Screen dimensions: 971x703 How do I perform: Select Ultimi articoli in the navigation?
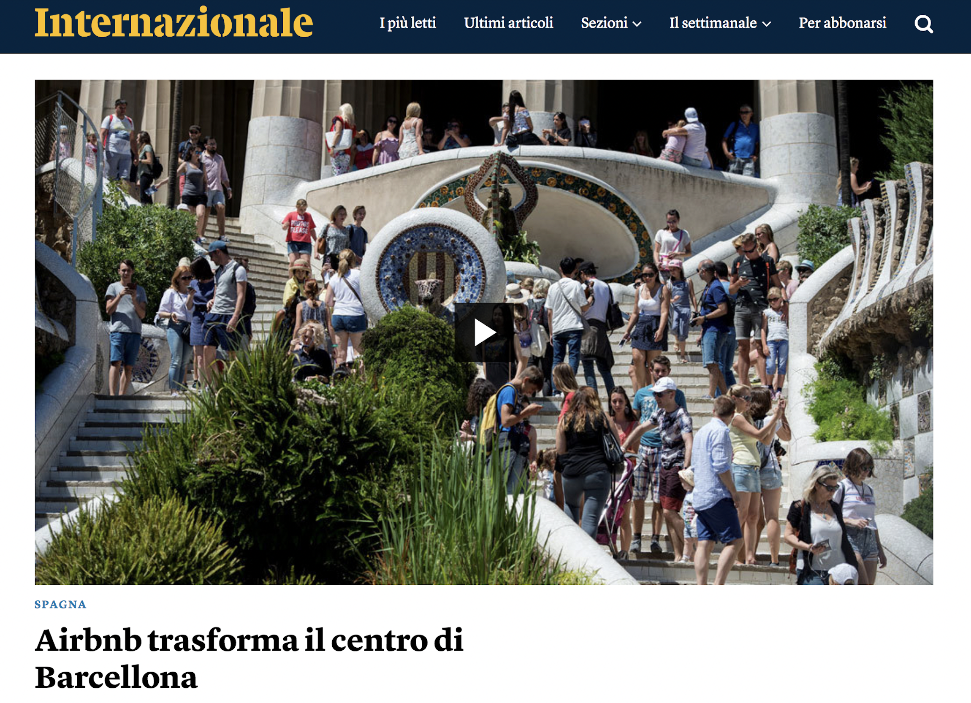(x=508, y=23)
